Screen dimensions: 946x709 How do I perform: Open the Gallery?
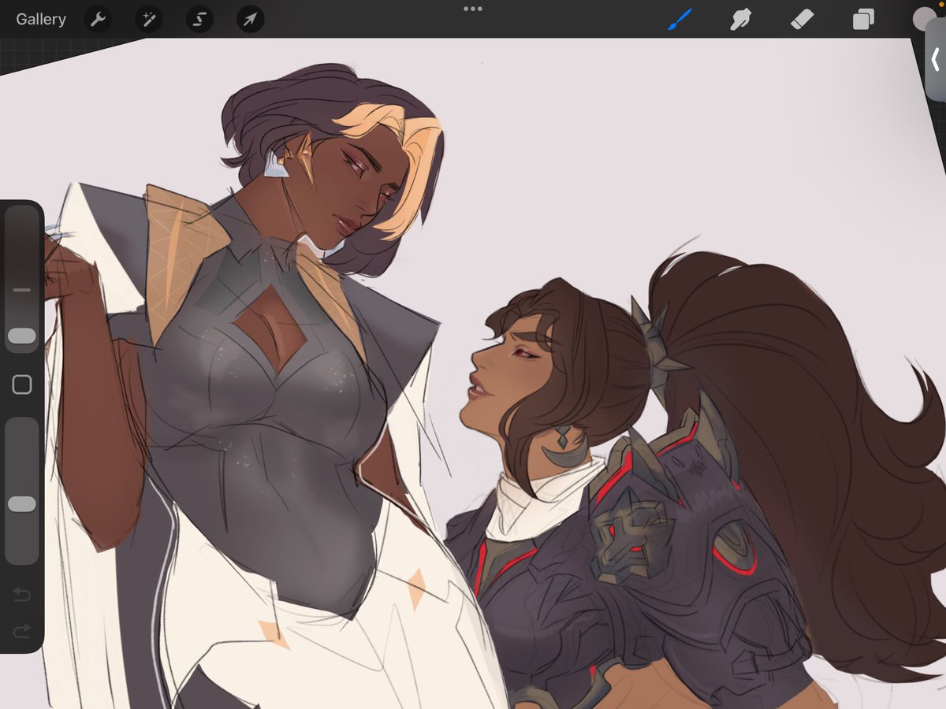41,19
